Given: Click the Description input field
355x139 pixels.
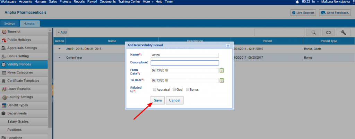Looking at the screenshot, I should (x=185, y=63).
